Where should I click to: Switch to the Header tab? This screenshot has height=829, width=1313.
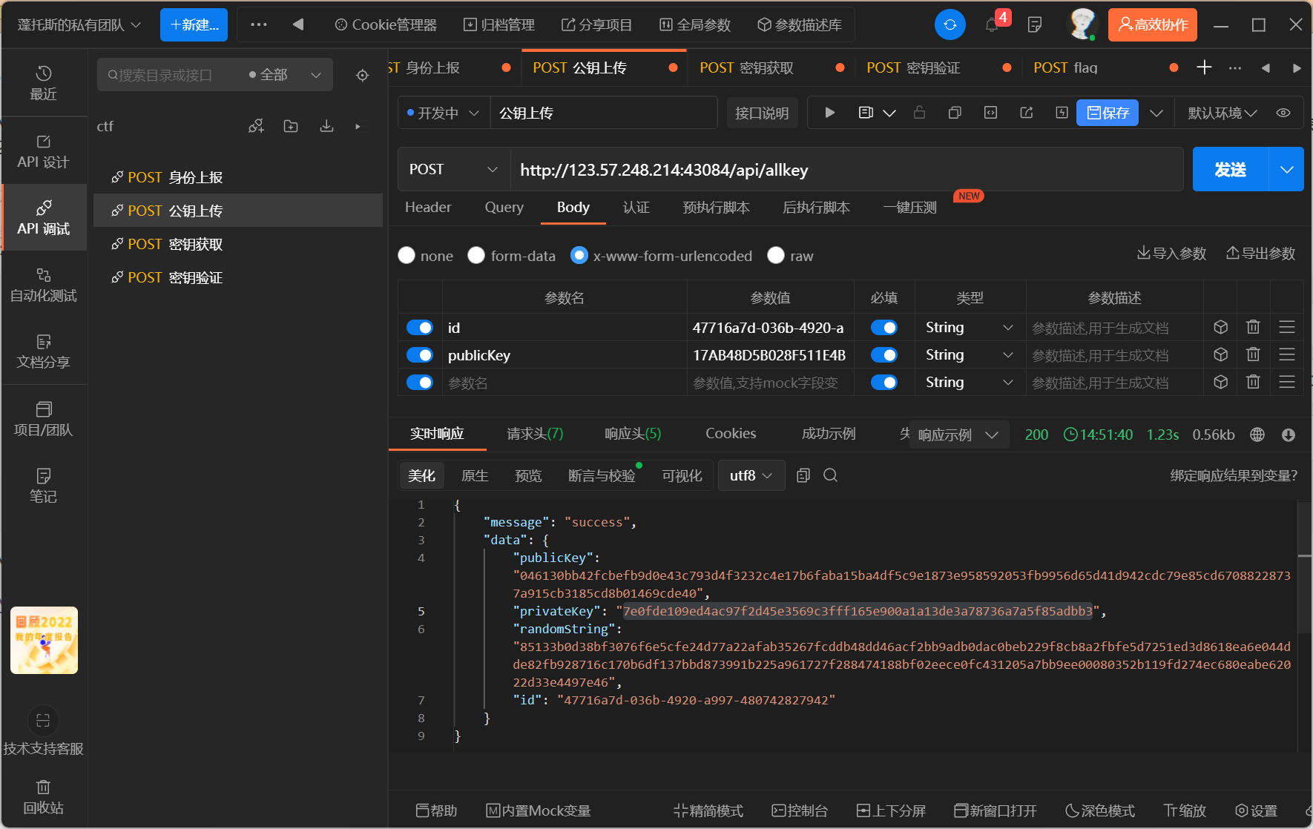coord(428,207)
